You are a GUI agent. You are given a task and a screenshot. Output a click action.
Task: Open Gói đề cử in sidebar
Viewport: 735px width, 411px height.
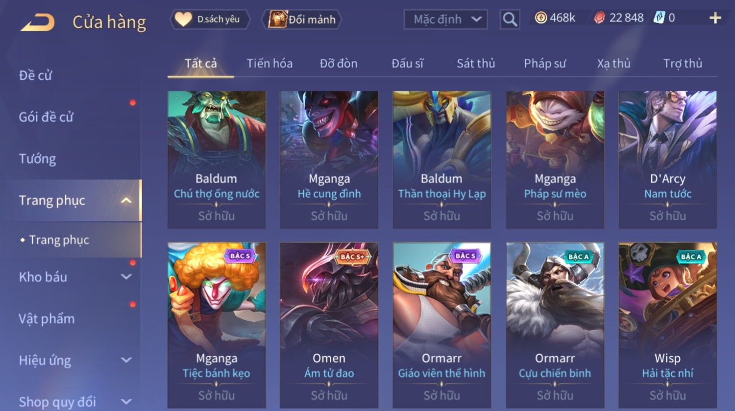point(46,117)
